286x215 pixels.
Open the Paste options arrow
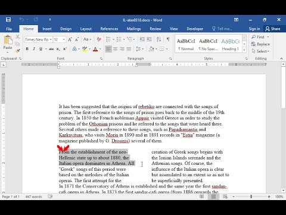pyautogui.click(x=8, y=53)
